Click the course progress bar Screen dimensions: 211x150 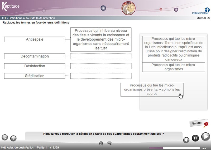[x=175, y=148]
